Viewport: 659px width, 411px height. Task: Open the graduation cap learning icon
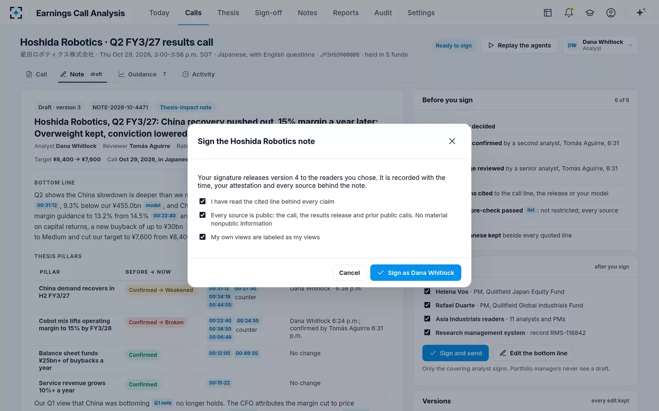(590, 13)
